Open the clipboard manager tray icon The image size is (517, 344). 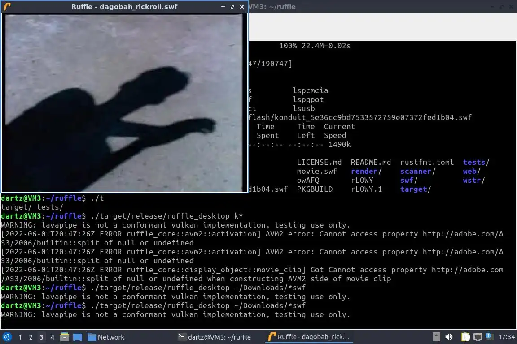coord(465,337)
